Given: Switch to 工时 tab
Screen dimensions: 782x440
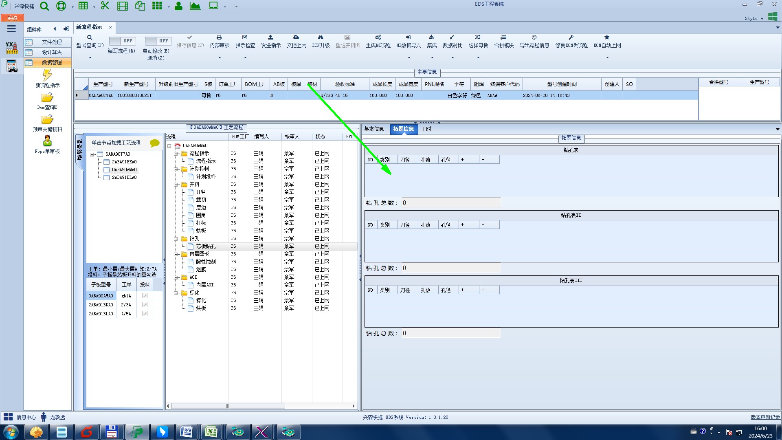Looking at the screenshot, I should point(426,129).
